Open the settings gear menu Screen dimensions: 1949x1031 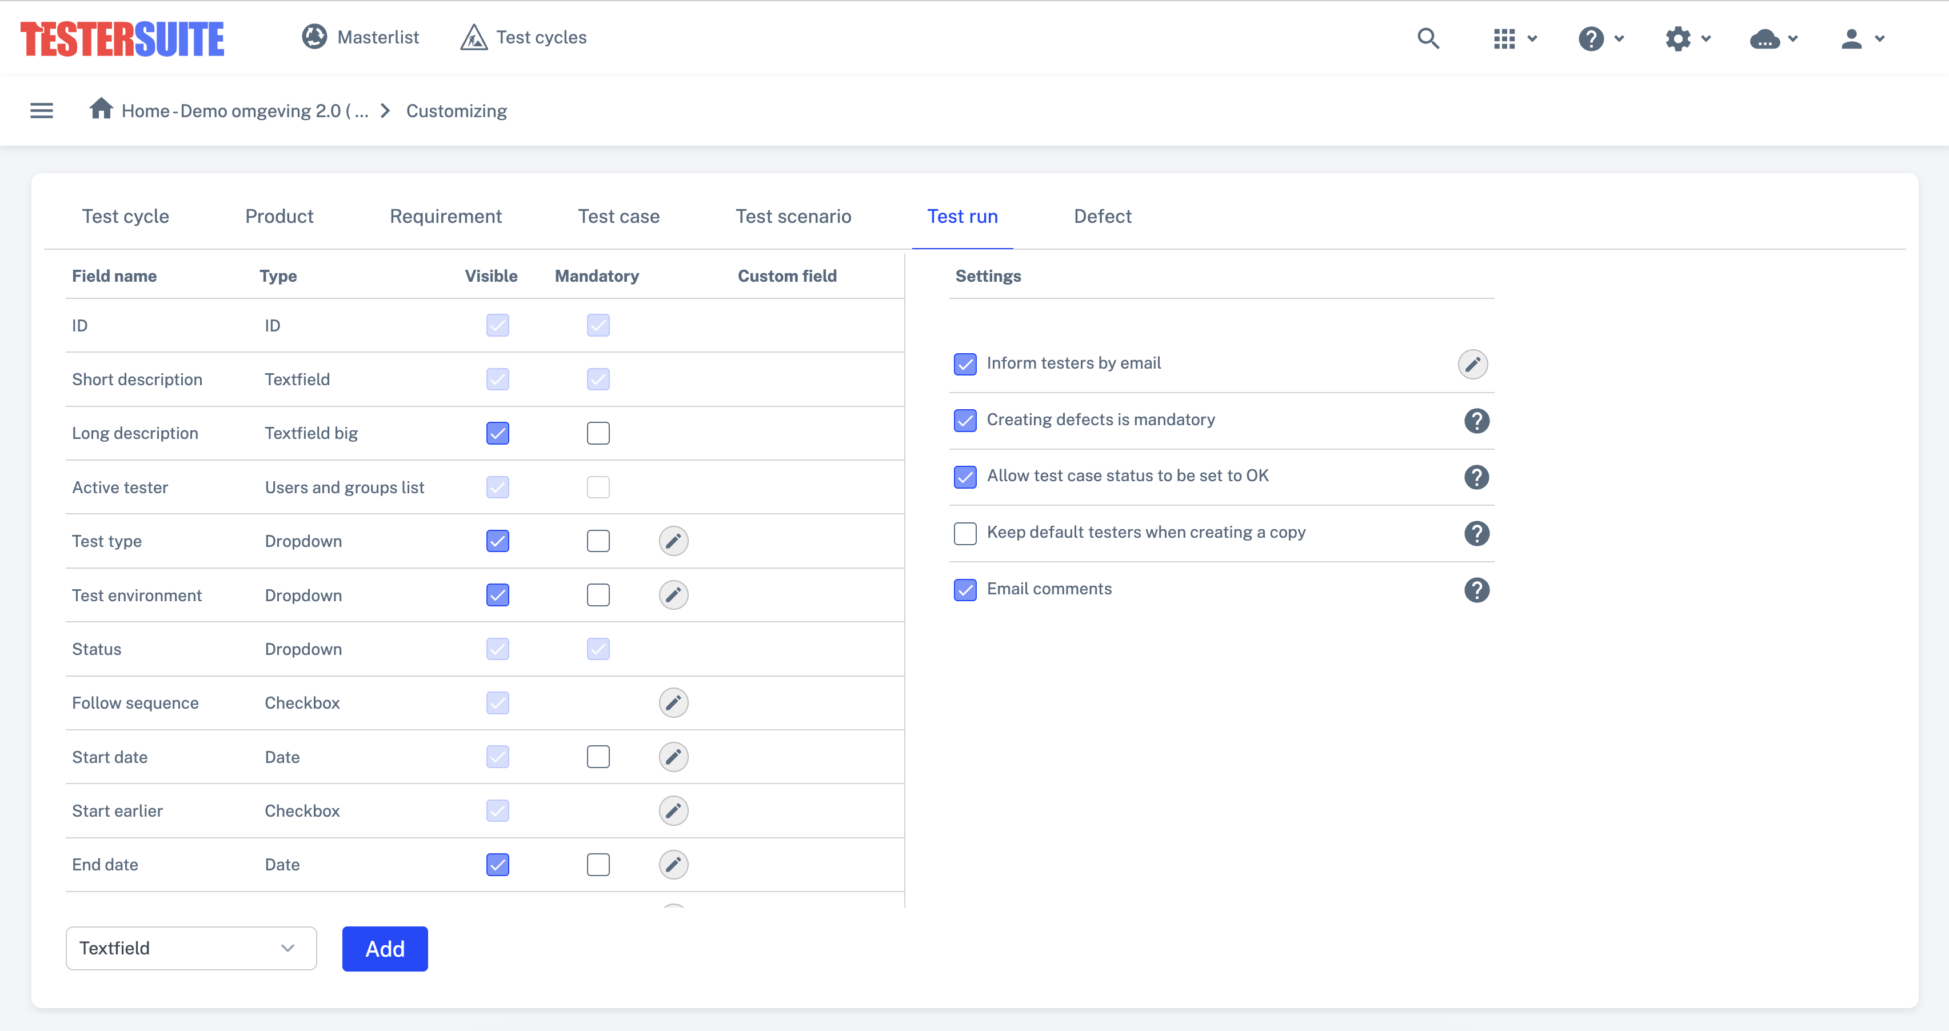click(x=1678, y=38)
